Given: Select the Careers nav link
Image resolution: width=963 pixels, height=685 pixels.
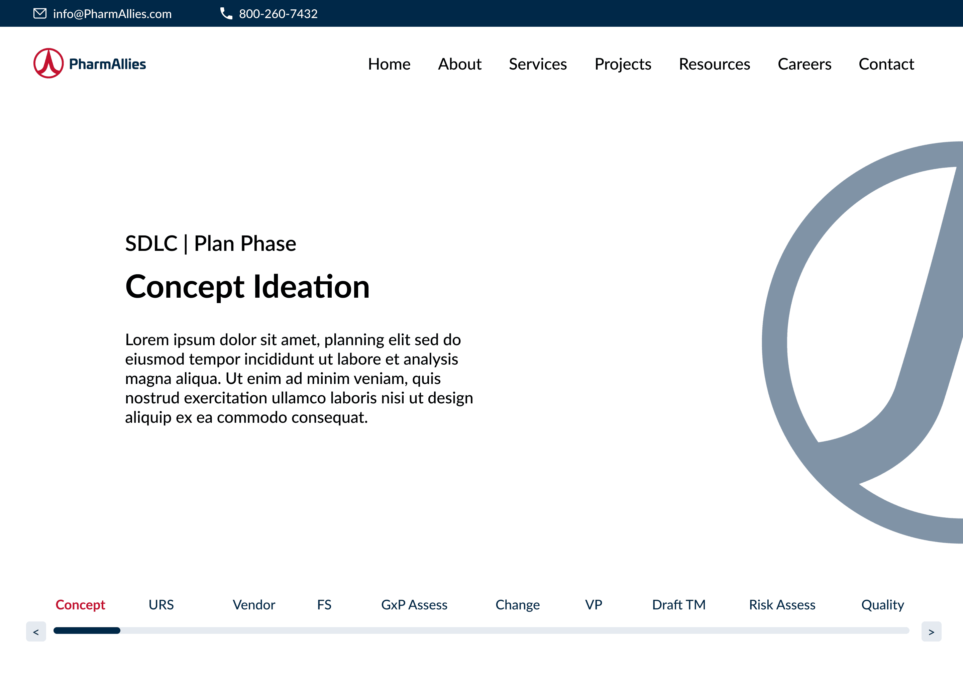Looking at the screenshot, I should tap(804, 64).
